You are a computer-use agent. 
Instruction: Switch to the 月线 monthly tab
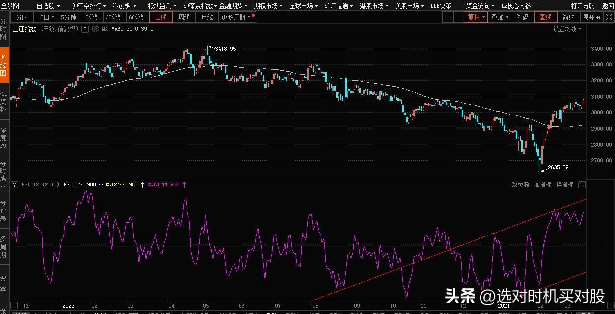(x=207, y=17)
